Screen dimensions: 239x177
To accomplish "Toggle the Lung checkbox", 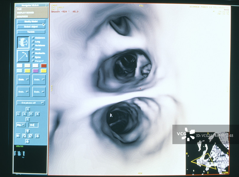I will pyautogui.click(x=33, y=42).
